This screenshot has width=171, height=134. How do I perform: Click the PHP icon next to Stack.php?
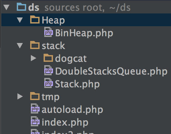(x=49, y=83)
